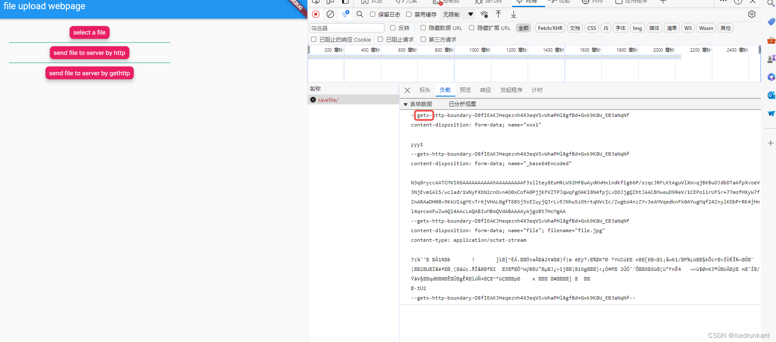Check the 已阻止请求 checkbox
This screenshot has width=776, height=342.
[x=380, y=39]
